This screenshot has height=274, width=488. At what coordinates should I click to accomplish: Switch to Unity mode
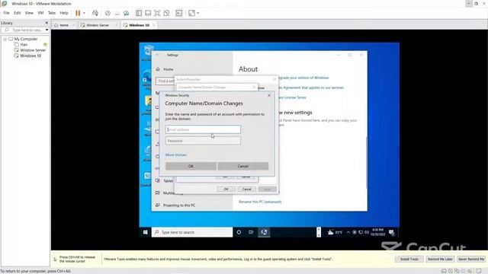(166, 13)
